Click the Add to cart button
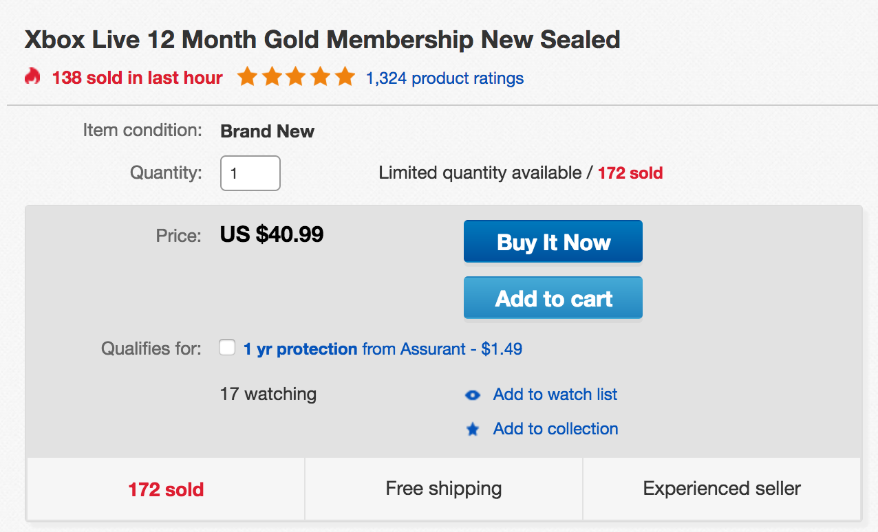This screenshot has height=532, width=878. [x=553, y=298]
